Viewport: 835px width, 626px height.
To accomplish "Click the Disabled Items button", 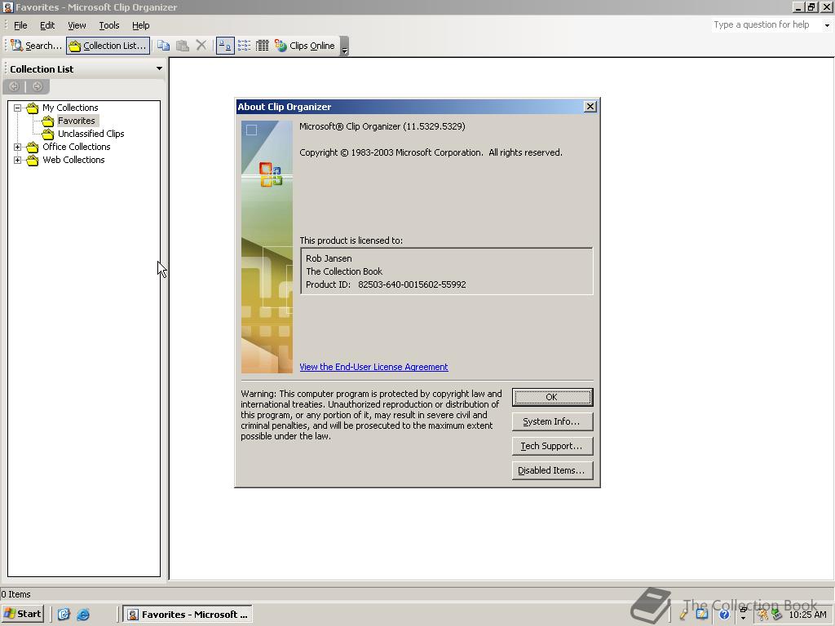I will [552, 470].
